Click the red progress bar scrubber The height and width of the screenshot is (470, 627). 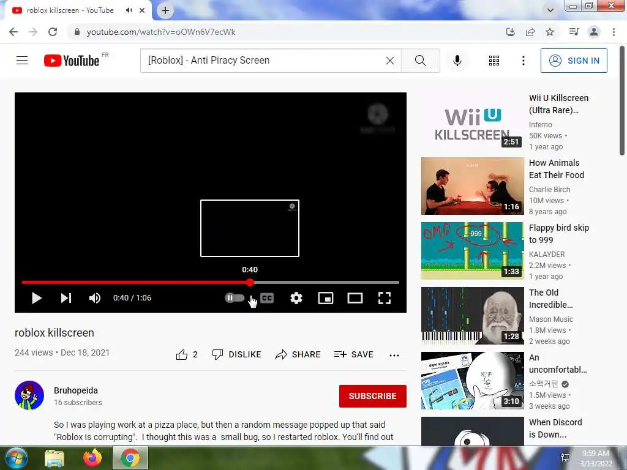point(250,282)
